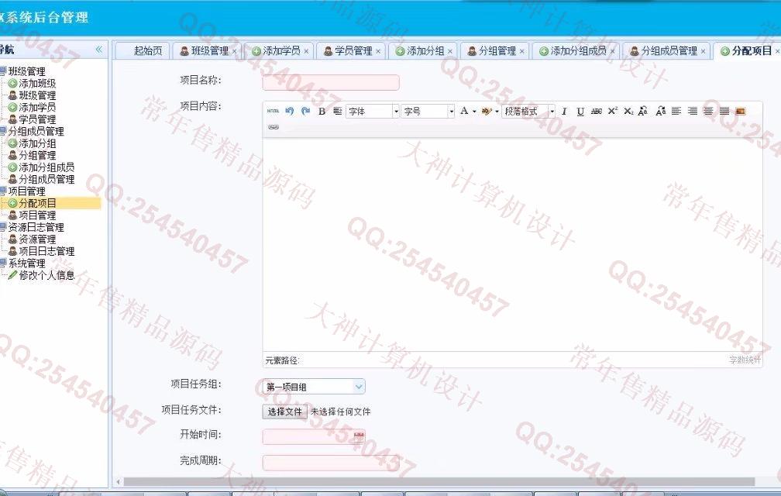Open 添加分组 in navigation tree
Viewport: 781px width, 496px height.
coord(37,143)
